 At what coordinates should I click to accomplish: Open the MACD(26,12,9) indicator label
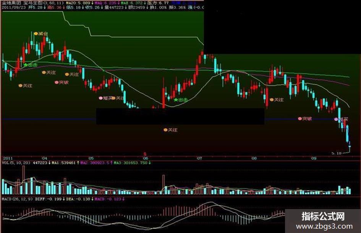18,199
